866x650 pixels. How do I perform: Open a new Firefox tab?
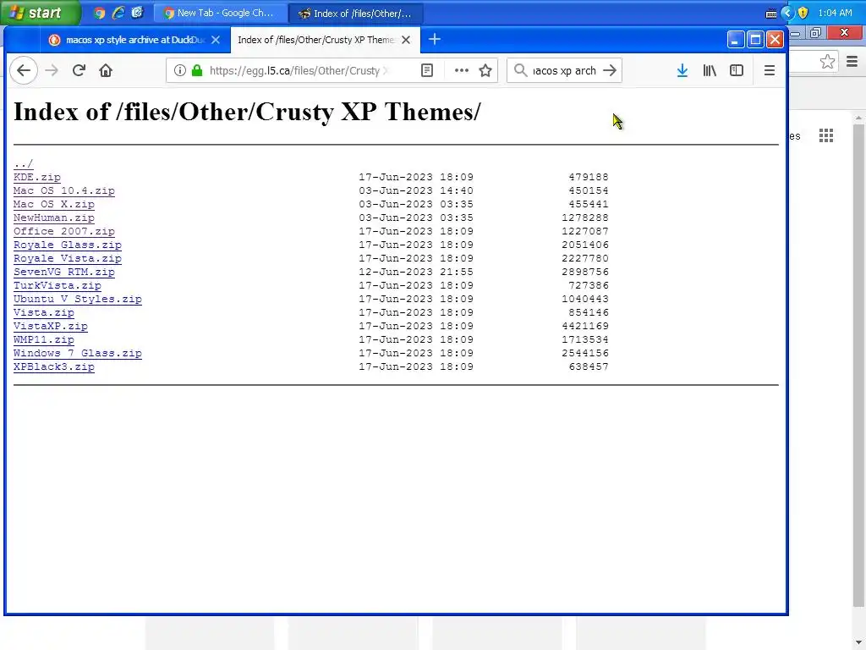click(x=435, y=39)
